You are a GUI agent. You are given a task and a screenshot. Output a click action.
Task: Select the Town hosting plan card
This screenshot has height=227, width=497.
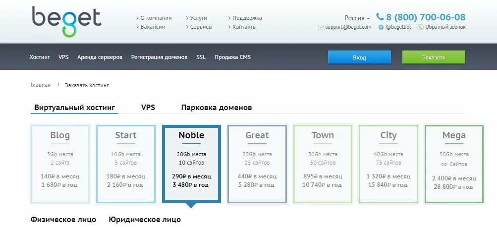coord(323,164)
